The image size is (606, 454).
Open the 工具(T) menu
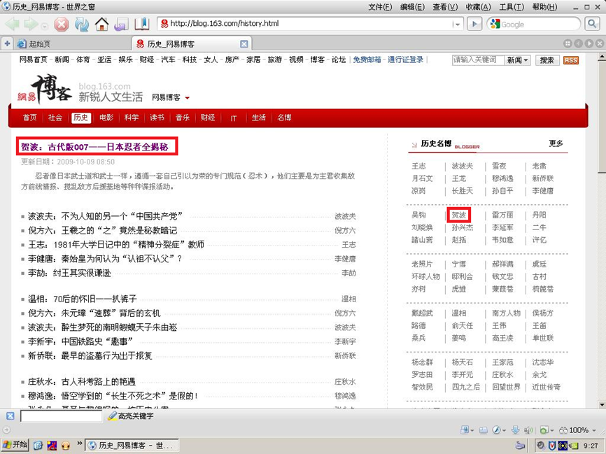[x=512, y=7]
